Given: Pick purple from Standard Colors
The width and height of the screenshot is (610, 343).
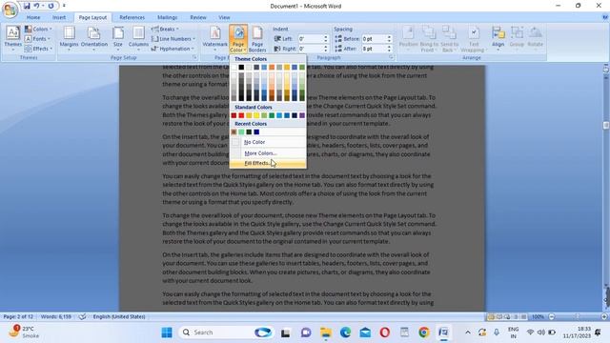Looking at the screenshot, I should point(302,115).
